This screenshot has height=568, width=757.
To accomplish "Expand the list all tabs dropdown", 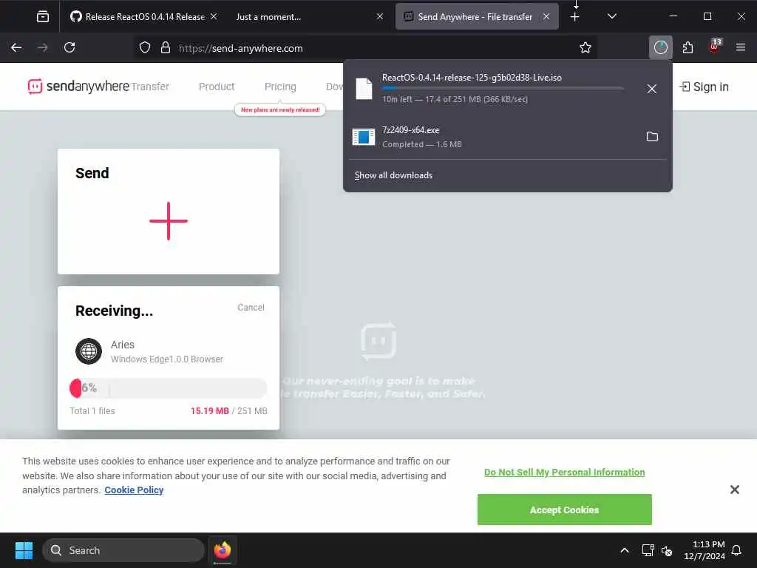I will [x=611, y=17].
